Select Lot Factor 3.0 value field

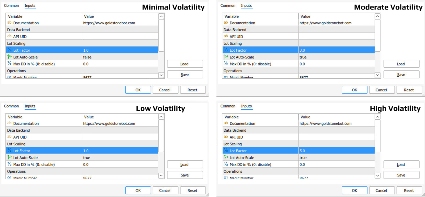(336, 50)
